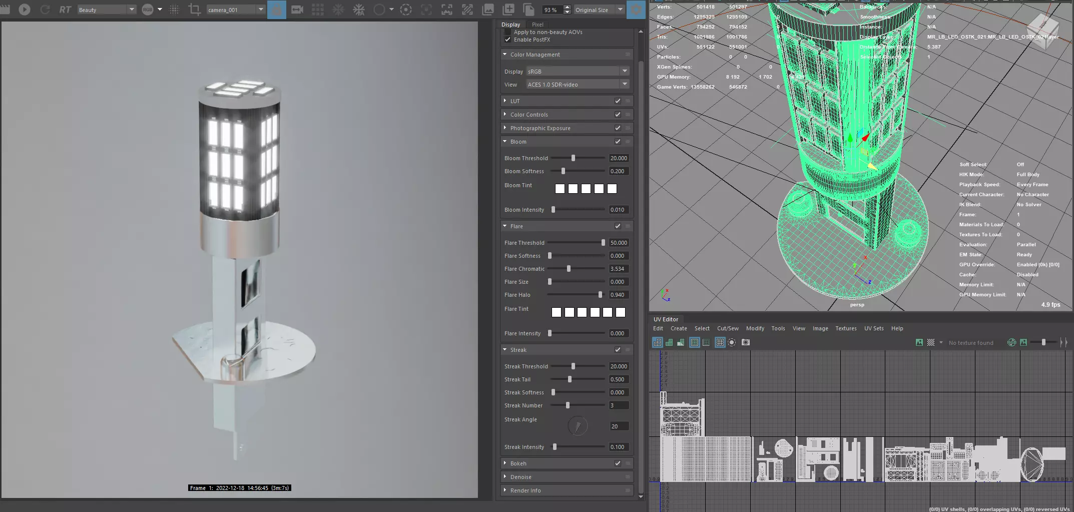Click the crop region render icon
The width and height of the screenshot is (1074, 512).
point(194,10)
